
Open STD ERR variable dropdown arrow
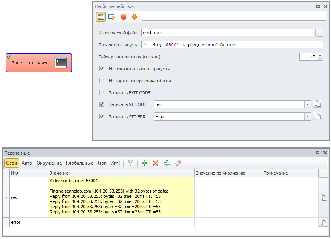[x=307, y=116]
